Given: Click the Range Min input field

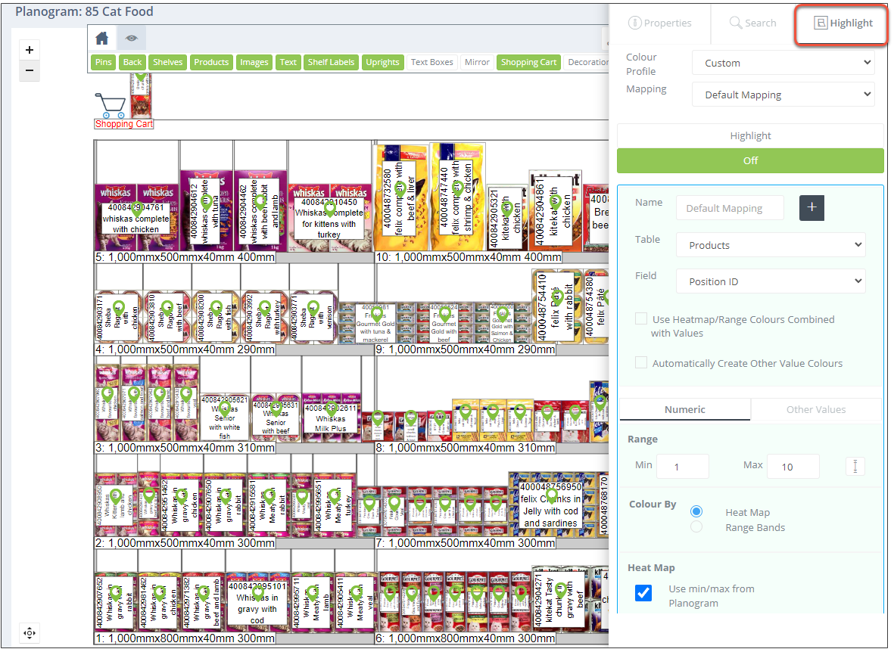Looking at the screenshot, I should 683,467.
